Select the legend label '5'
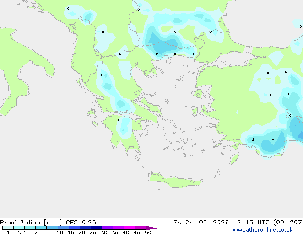The image size is (303, 234). point(47,232)
